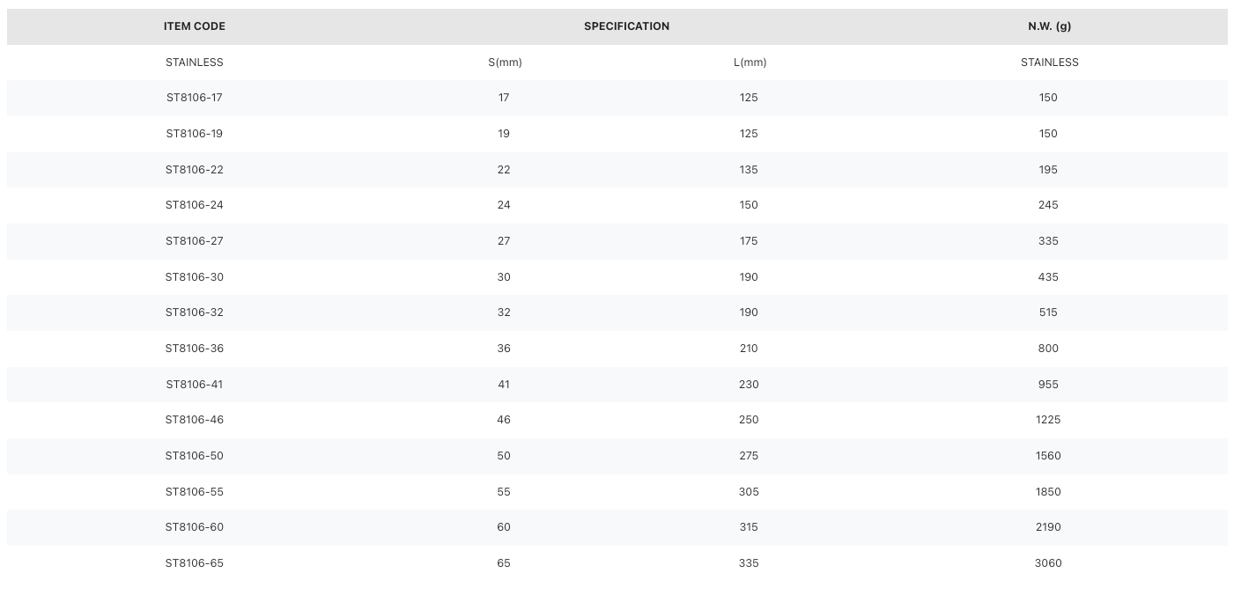
Task: Click the L(mm) sub-header
Action: tap(750, 62)
